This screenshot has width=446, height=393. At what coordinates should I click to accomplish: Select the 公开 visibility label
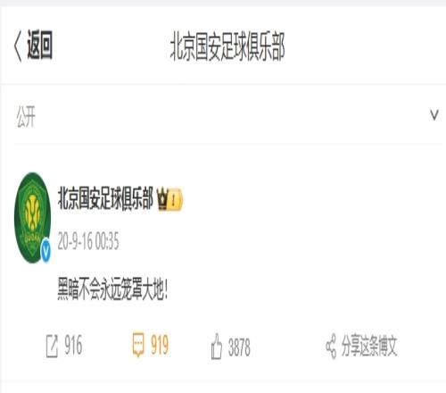click(x=26, y=117)
